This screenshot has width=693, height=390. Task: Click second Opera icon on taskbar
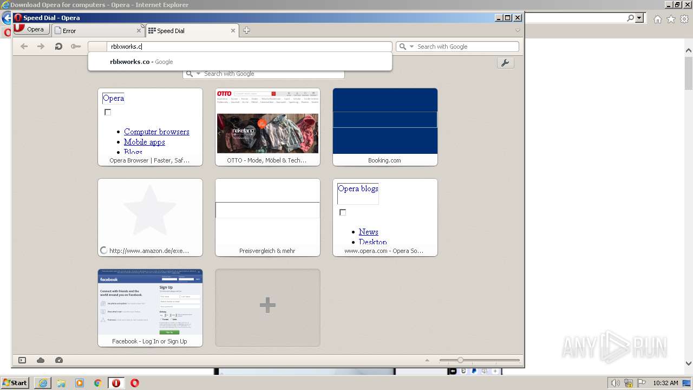pyautogui.click(x=135, y=382)
